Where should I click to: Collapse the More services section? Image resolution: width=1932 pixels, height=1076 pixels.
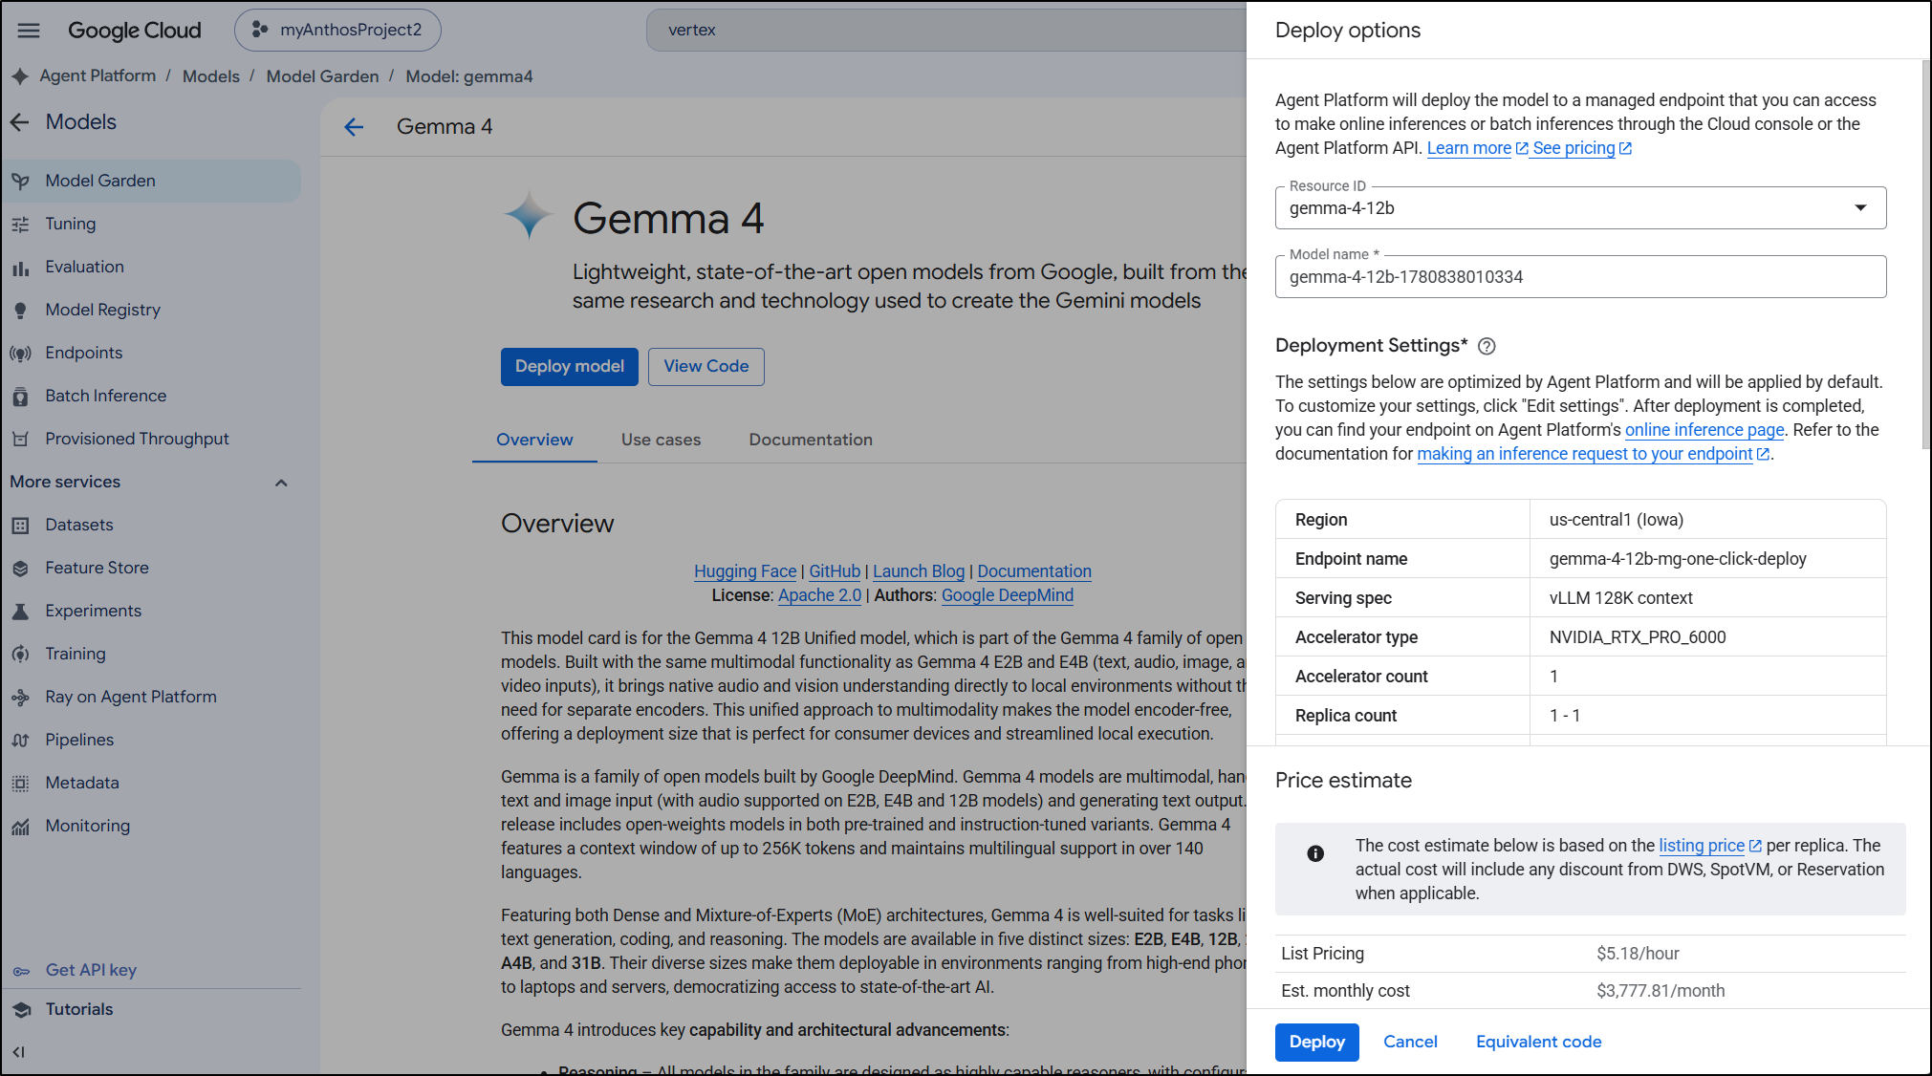pyautogui.click(x=281, y=483)
